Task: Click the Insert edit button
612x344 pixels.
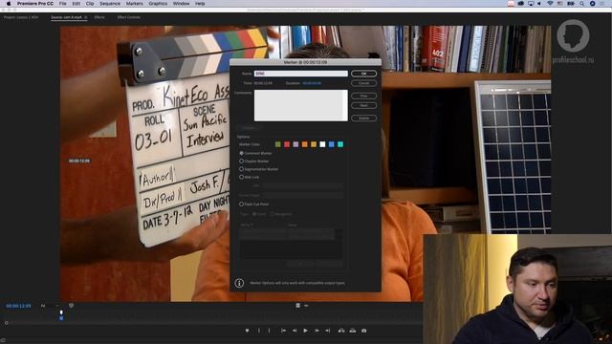Action: click(x=341, y=331)
